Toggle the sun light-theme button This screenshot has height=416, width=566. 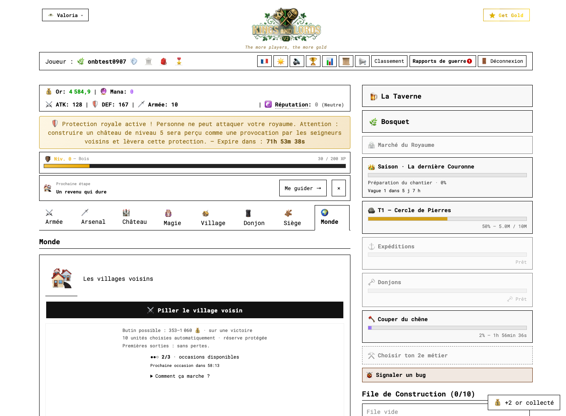tap(281, 61)
